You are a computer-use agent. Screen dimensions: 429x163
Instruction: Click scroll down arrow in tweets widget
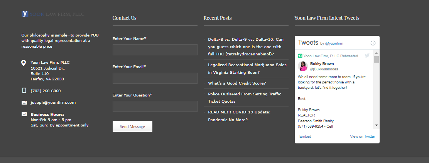click(376, 125)
